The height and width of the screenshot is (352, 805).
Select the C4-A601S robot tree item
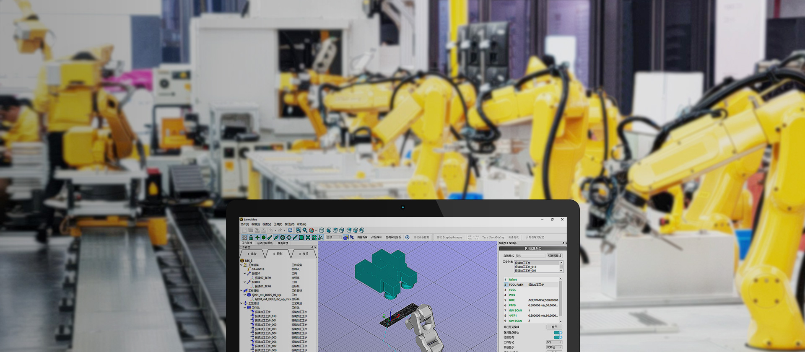pyautogui.click(x=257, y=269)
